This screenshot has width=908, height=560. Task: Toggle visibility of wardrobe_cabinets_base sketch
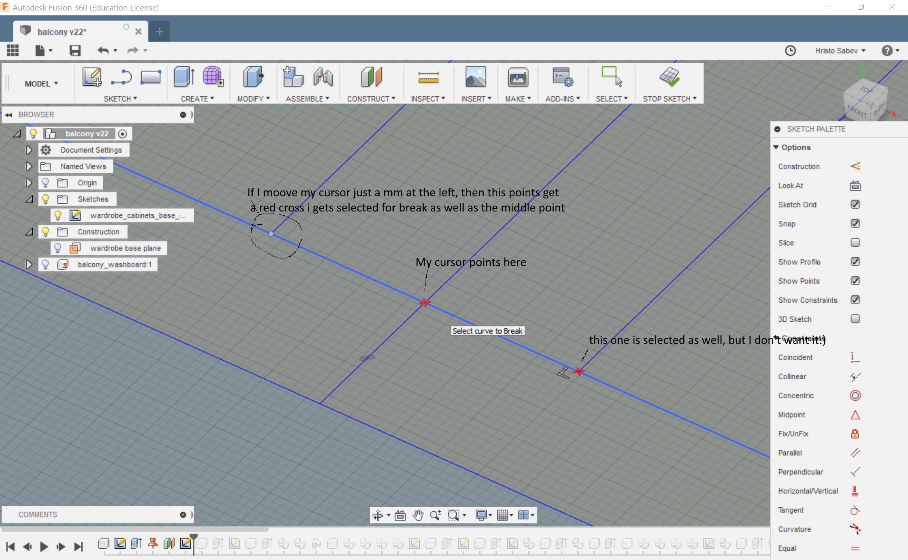point(58,215)
